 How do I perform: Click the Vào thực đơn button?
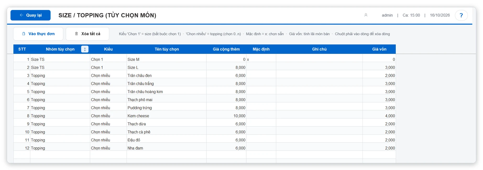(38, 34)
